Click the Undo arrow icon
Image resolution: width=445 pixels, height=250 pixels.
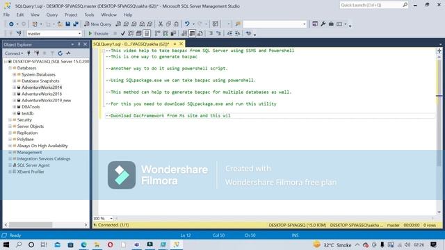point(187,24)
